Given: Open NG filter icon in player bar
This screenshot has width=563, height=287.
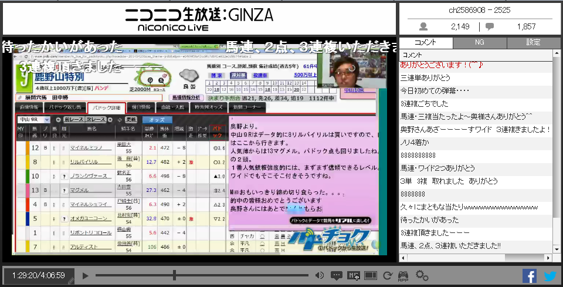Looking at the screenshot, I should [x=353, y=276].
